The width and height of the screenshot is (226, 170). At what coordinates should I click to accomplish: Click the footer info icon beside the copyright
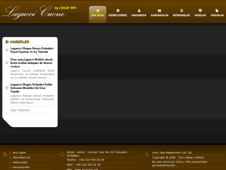[147, 154]
